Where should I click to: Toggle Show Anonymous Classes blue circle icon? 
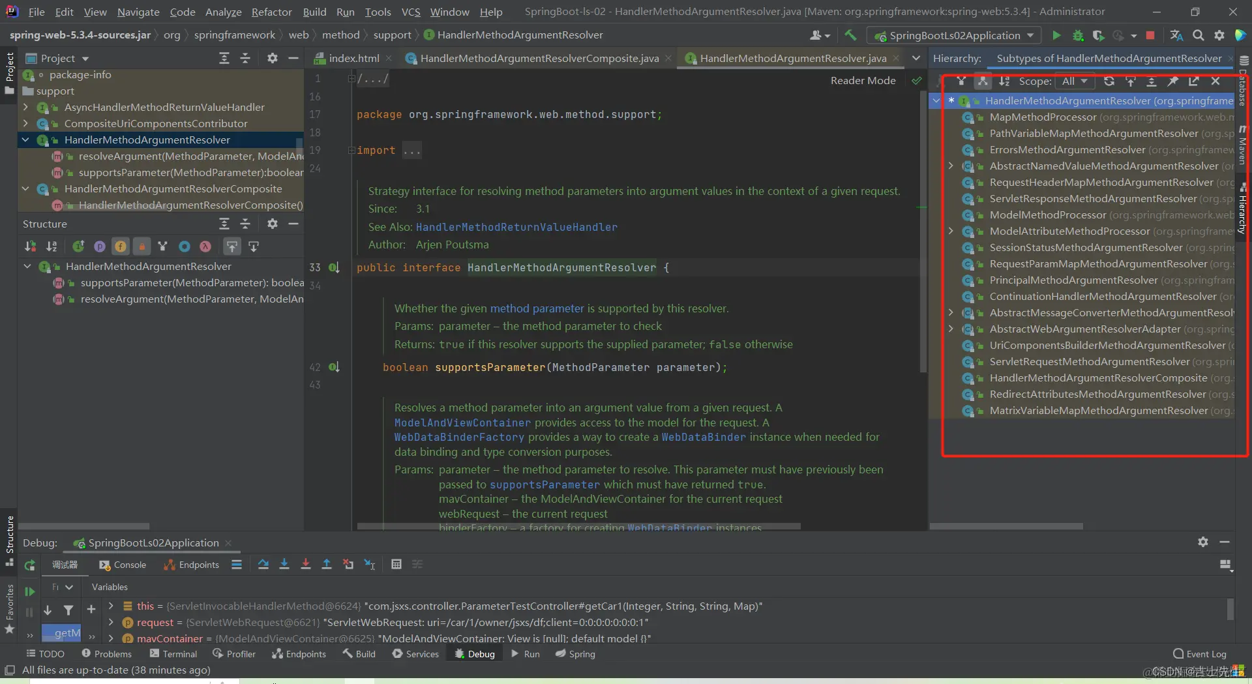(x=185, y=246)
